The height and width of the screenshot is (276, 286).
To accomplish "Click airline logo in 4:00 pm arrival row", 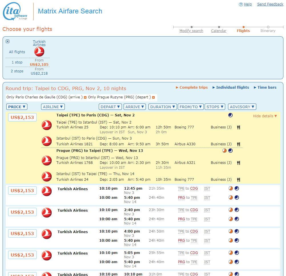I will pos(47,234).
